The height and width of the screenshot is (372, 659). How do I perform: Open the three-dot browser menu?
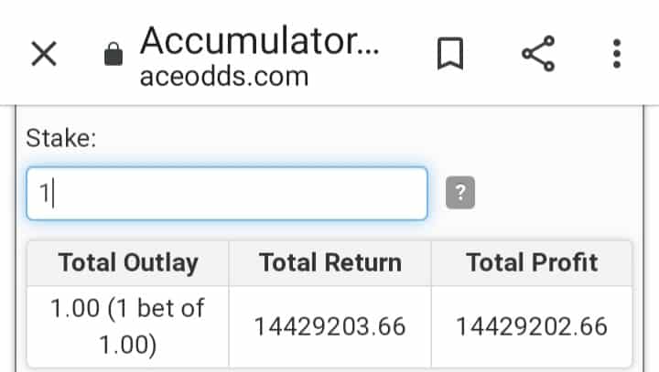pos(617,53)
